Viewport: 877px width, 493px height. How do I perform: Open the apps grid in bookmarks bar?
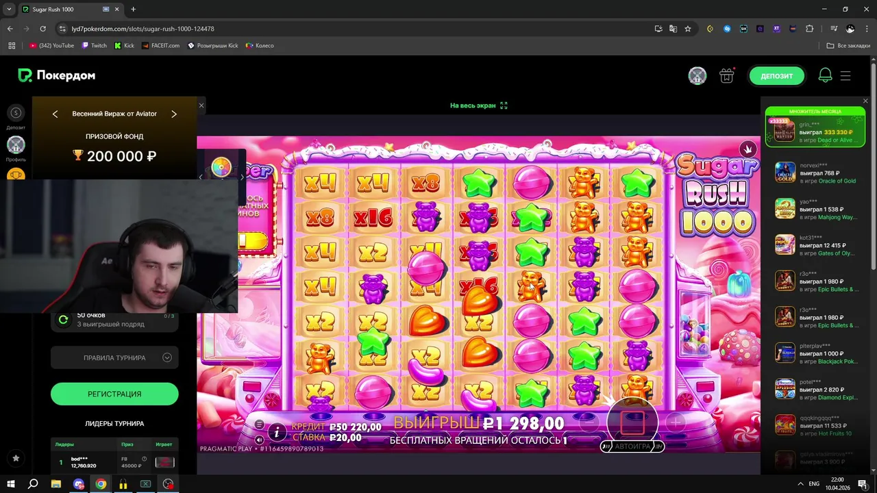[12, 46]
